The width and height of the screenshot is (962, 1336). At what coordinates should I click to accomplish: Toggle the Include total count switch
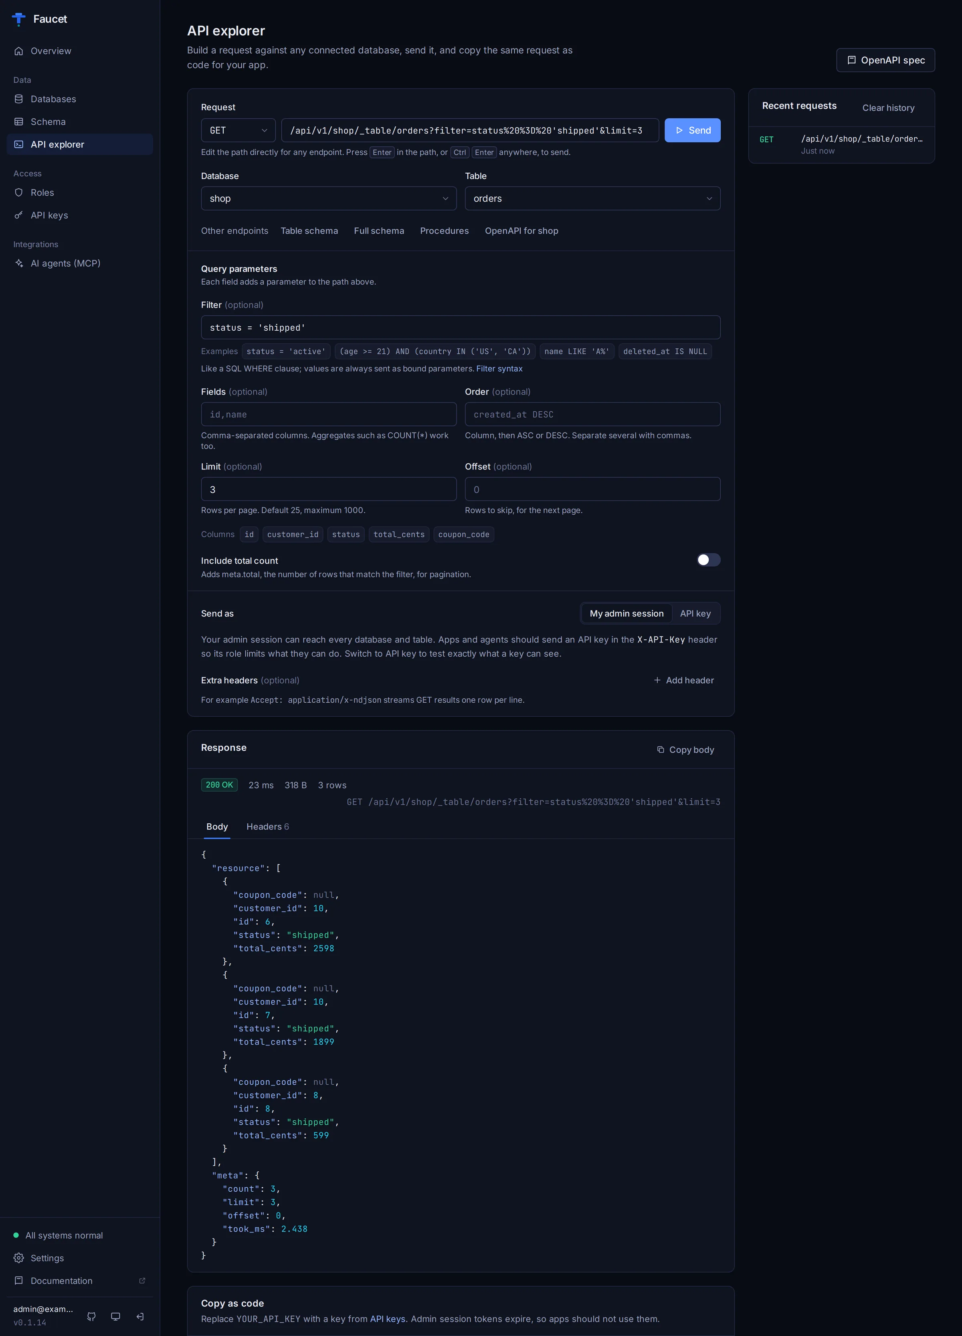pos(708,560)
